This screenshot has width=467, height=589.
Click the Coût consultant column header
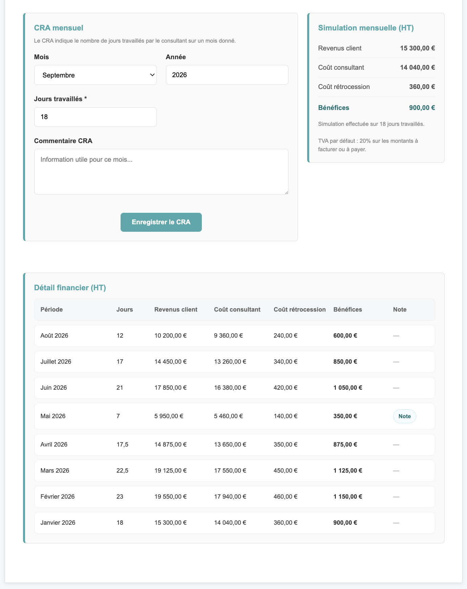237,310
